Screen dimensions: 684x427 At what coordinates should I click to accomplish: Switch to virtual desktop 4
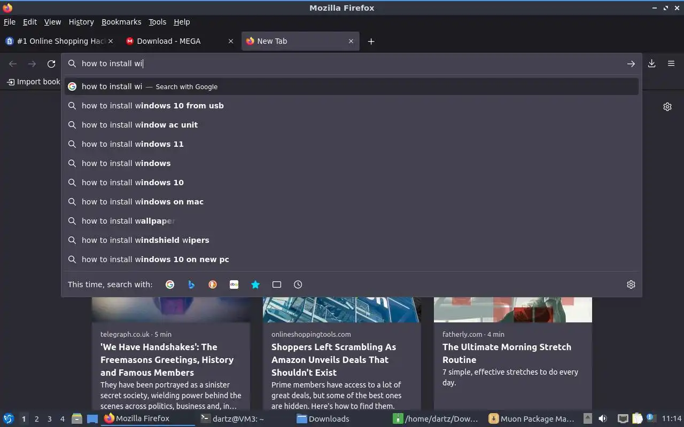click(x=63, y=419)
